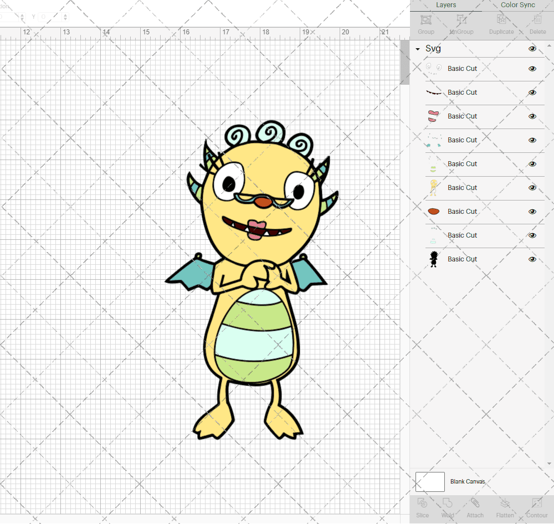Screen dimensions: 554x524
Task: Select the dragon artwork on the canvas
Action: pos(252,280)
